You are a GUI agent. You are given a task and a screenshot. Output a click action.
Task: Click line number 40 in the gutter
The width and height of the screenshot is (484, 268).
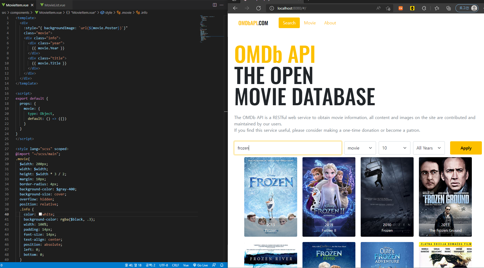7,214
